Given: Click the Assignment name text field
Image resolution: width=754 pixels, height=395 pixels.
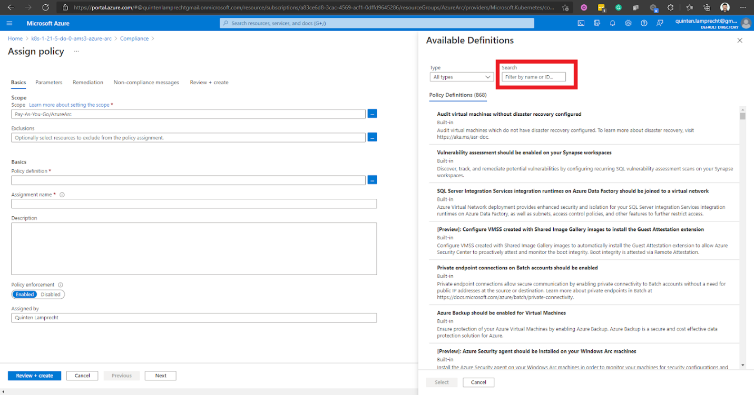Looking at the screenshot, I should [x=194, y=204].
